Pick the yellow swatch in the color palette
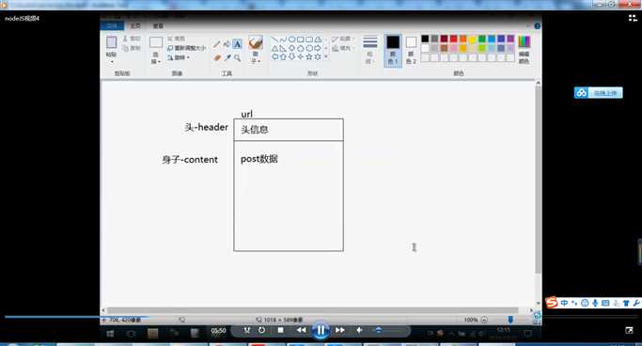 pyautogui.click(x=472, y=39)
